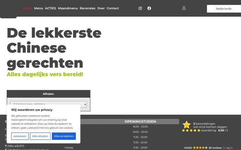Go to the Home menu item
241x150 pixels.
[27, 8]
